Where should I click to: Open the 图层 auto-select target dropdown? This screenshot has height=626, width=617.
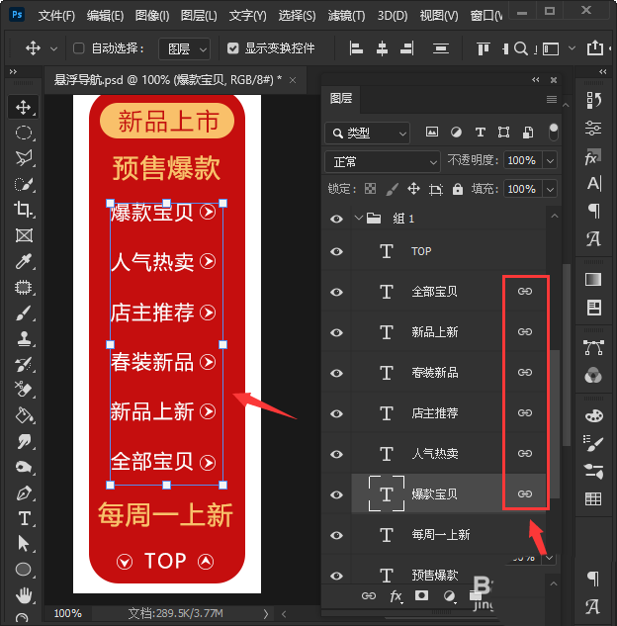pos(184,48)
